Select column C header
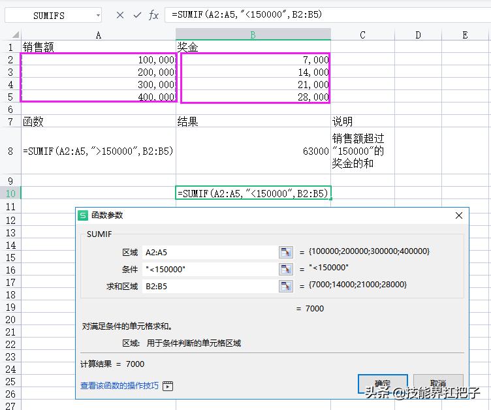This screenshot has width=491, height=410. (x=362, y=35)
